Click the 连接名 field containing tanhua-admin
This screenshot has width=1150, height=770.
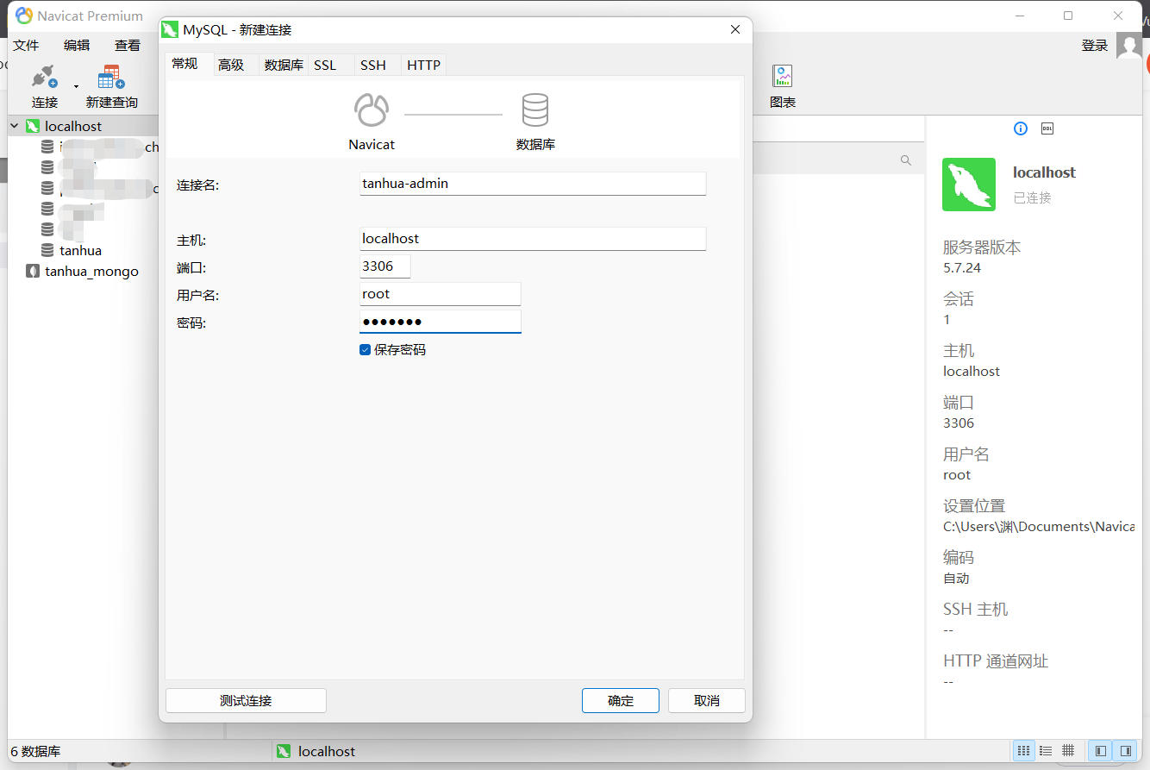coord(533,184)
